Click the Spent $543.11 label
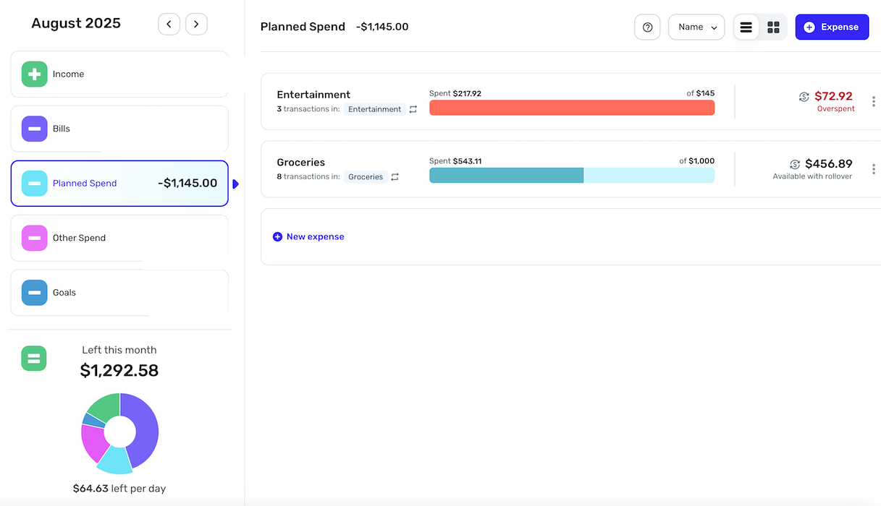The height and width of the screenshot is (506, 881). pos(455,161)
